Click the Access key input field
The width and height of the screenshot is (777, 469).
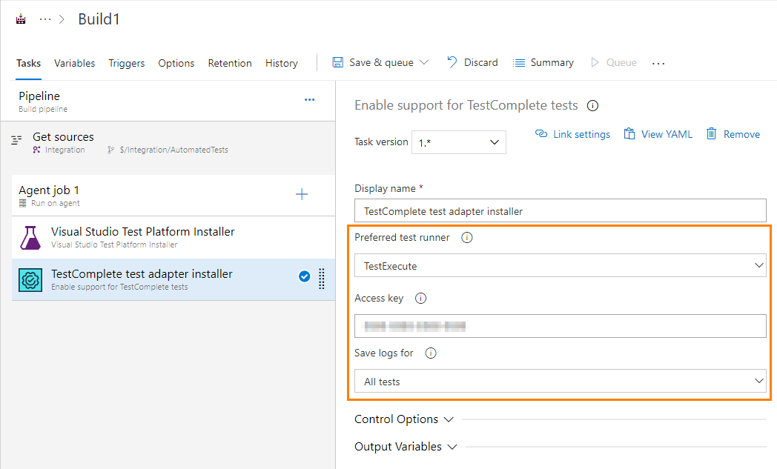point(561,326)
